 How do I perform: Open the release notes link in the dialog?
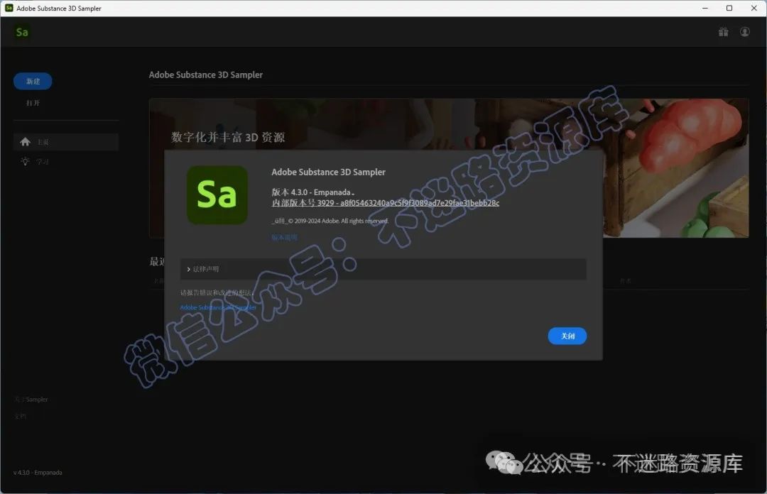(x=284, y=237)
